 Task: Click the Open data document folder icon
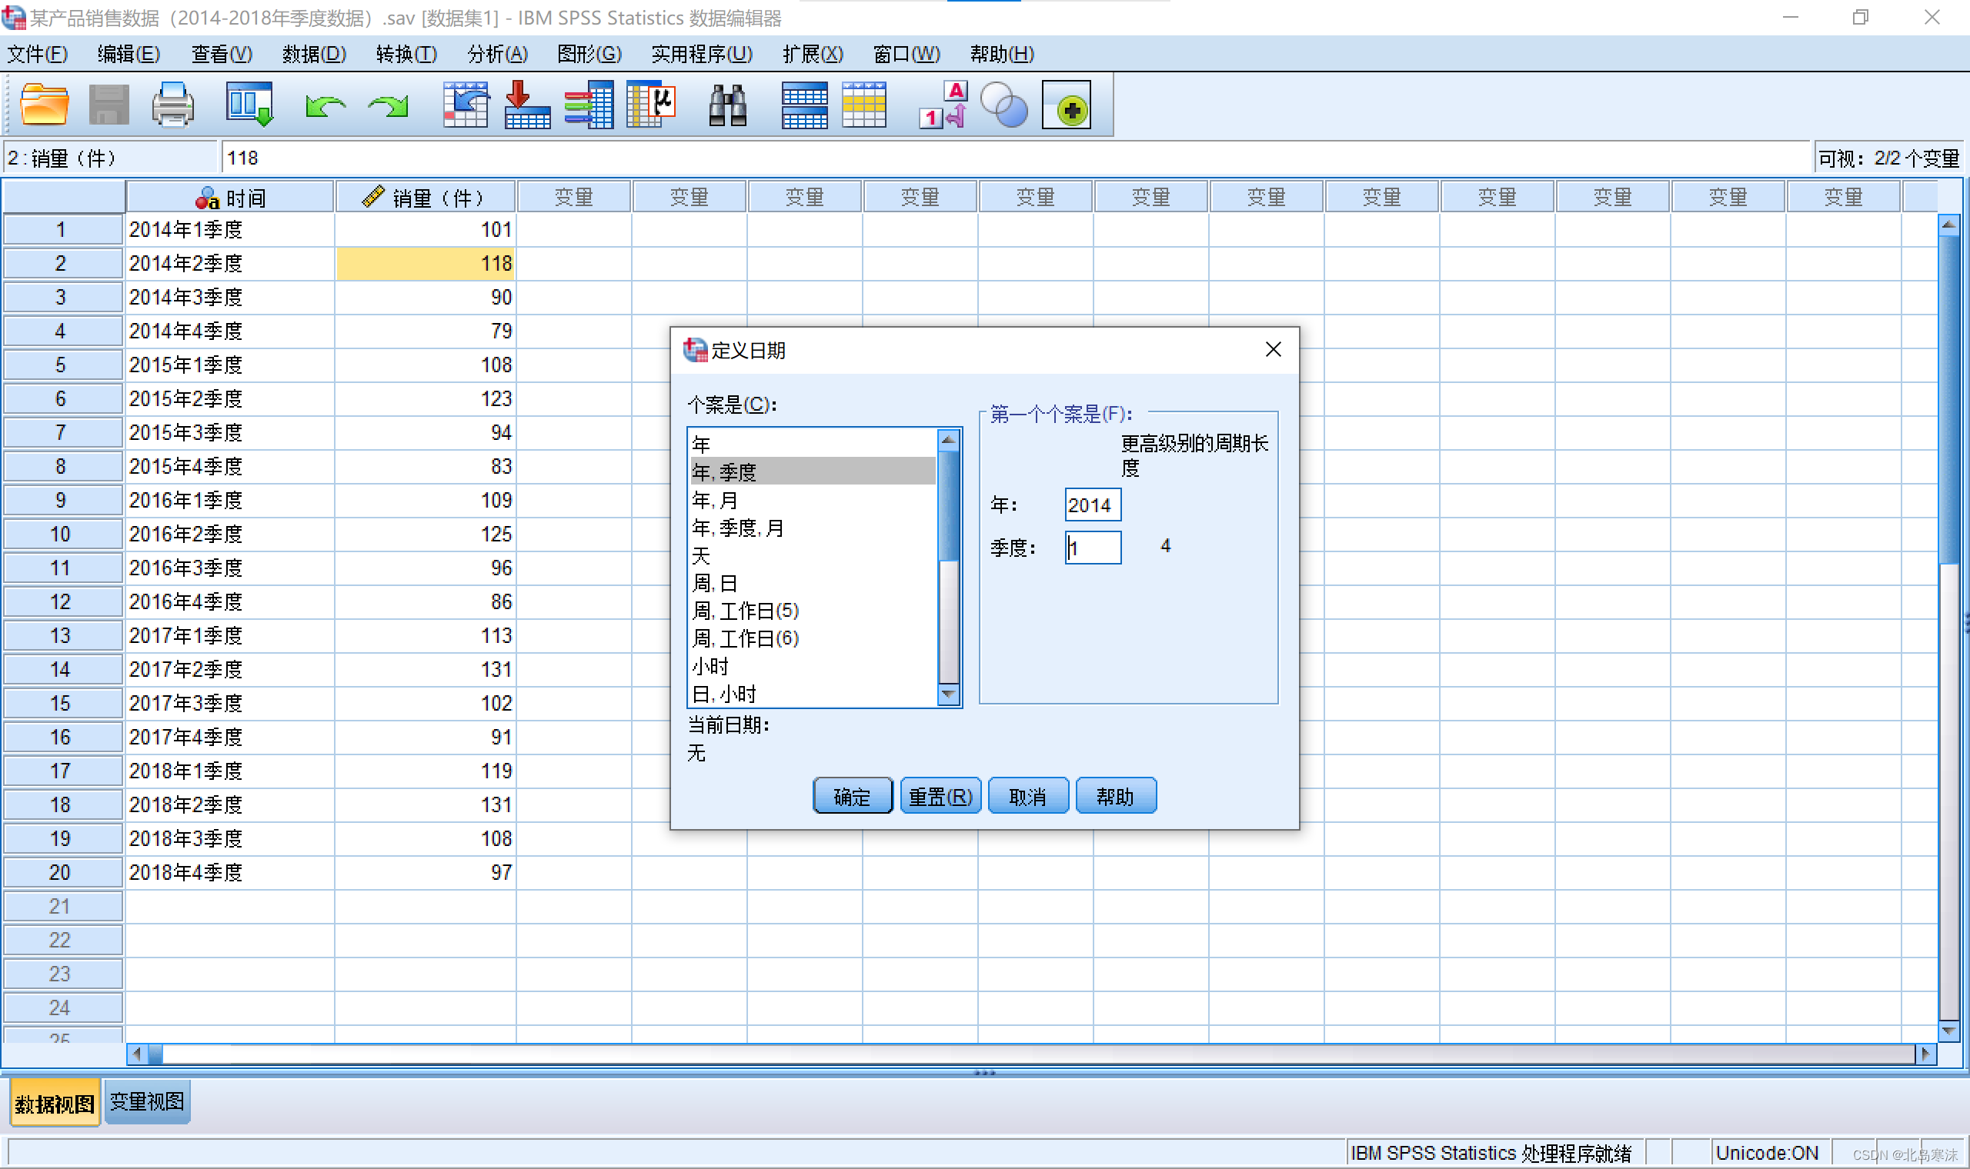pos(44,105)
